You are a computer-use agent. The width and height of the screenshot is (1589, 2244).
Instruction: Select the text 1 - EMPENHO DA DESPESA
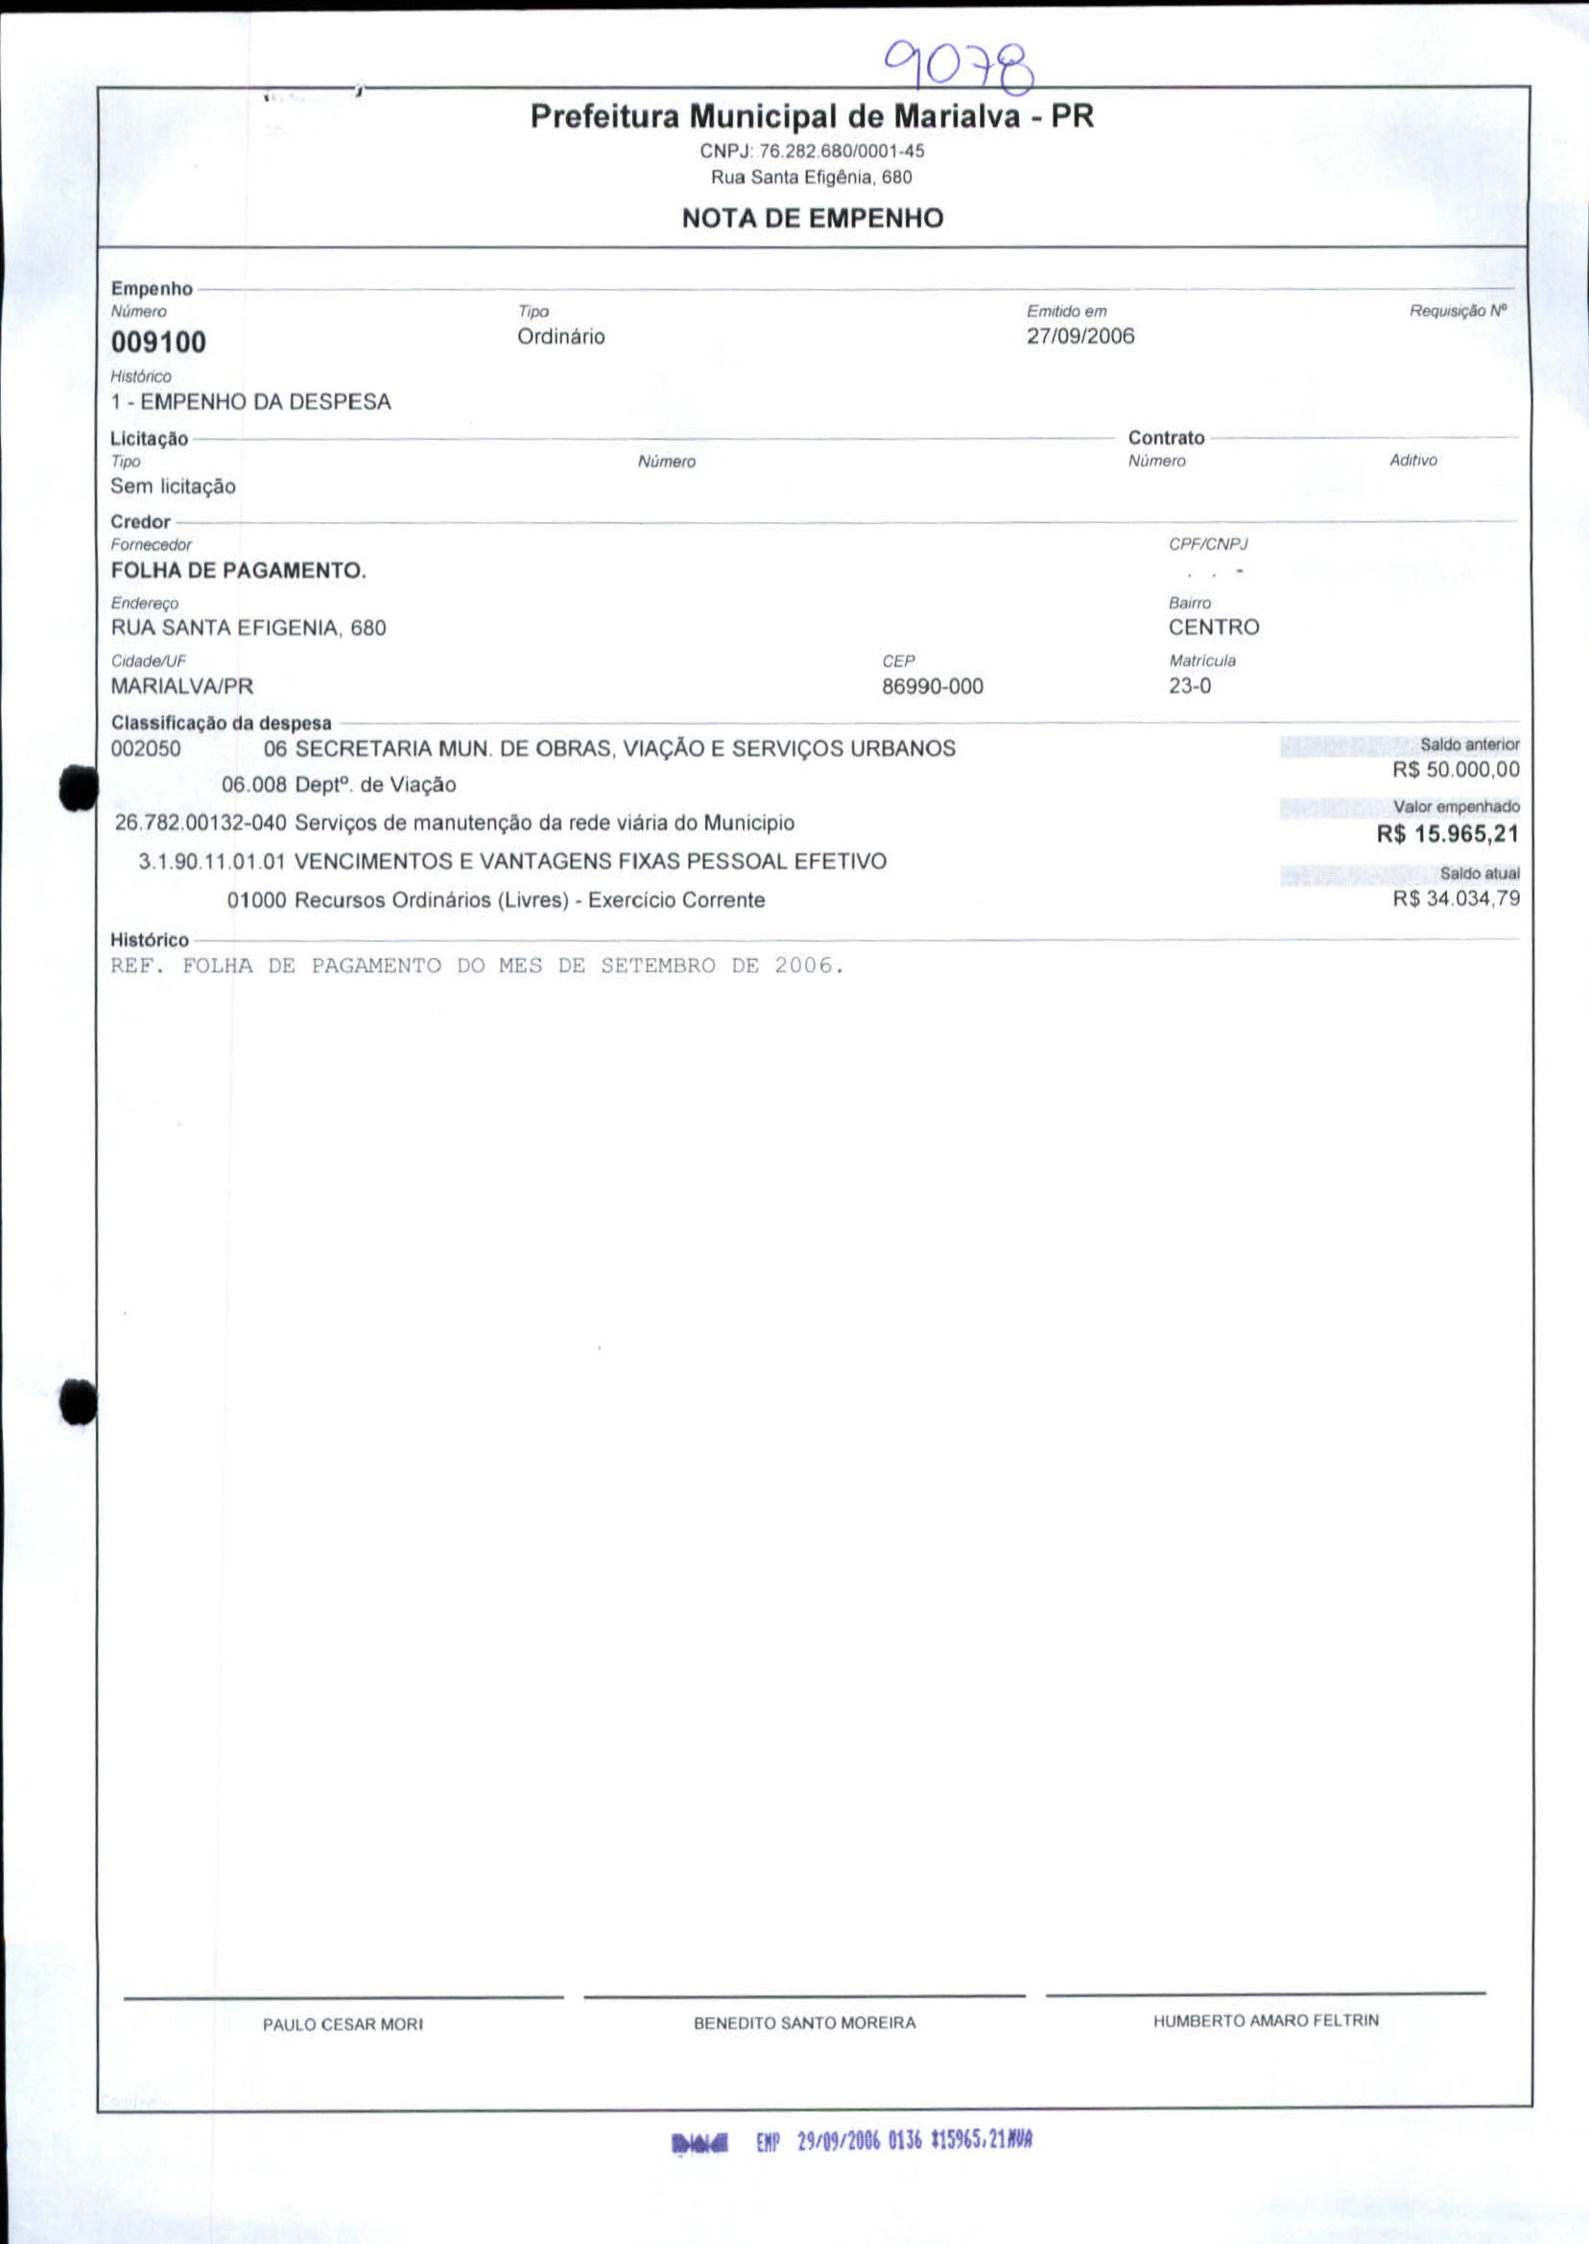point(250,402)
